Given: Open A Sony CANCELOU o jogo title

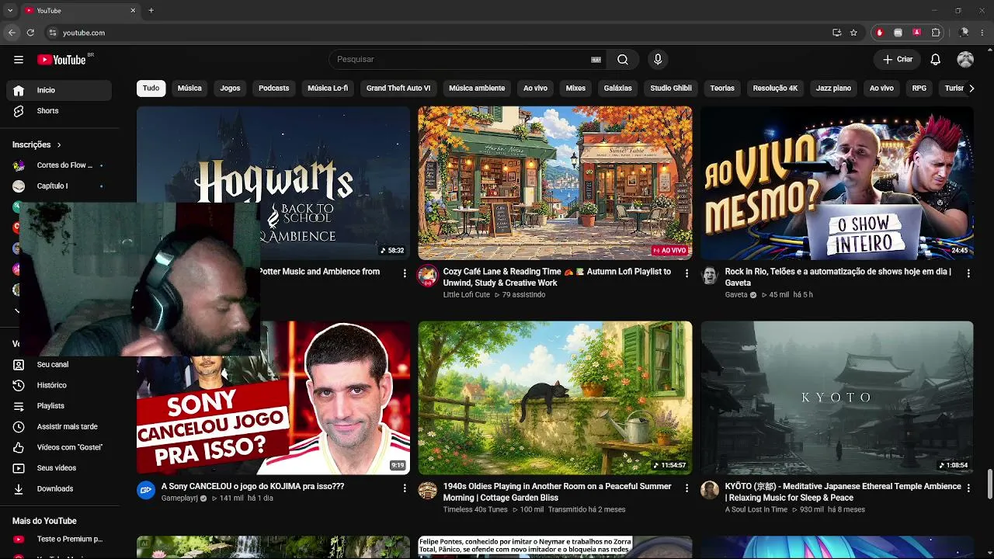Looking at the screenshot, I should click(x=252, y=486).
